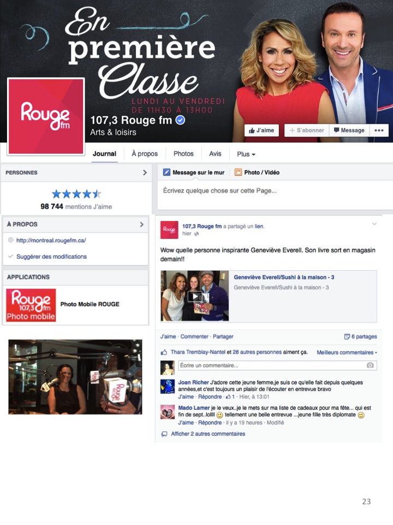The image size is (393, 525).
Task: Click the Message sur le mur pencil icon
Action: (x=166, y=172)
